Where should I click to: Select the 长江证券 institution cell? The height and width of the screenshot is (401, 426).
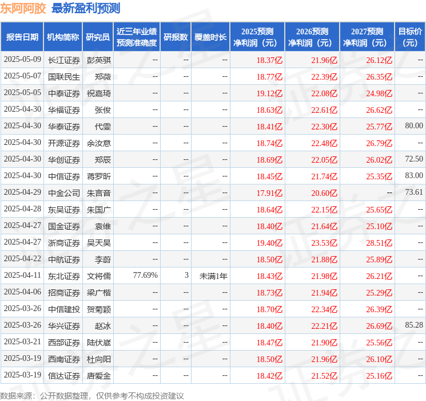(x=64, y=60)
